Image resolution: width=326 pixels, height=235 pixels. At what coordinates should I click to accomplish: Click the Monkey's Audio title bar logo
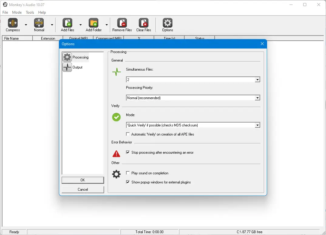5,5
